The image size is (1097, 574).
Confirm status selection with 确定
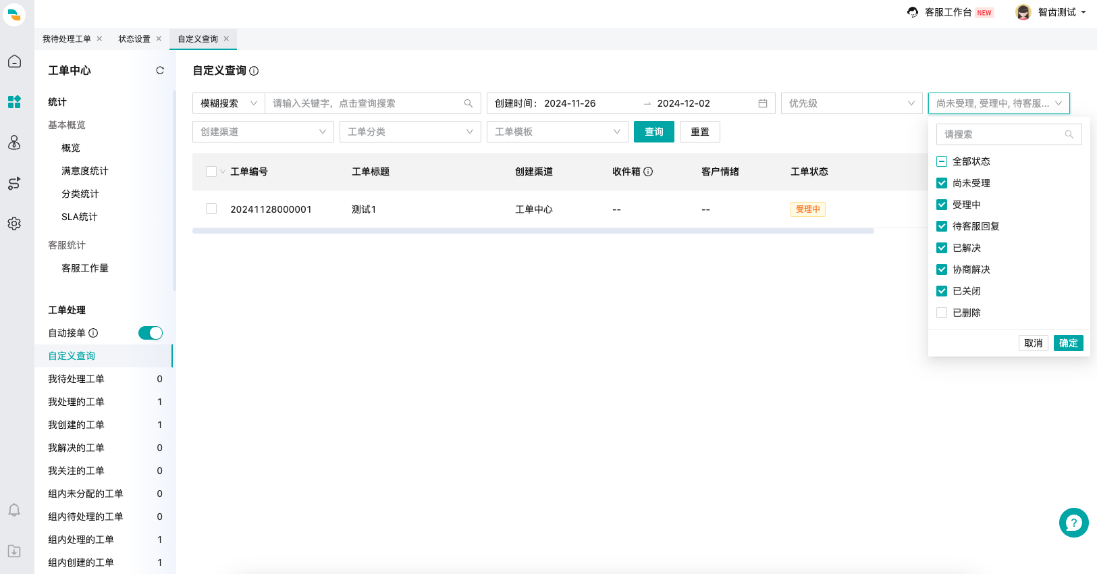[1069, 343]
